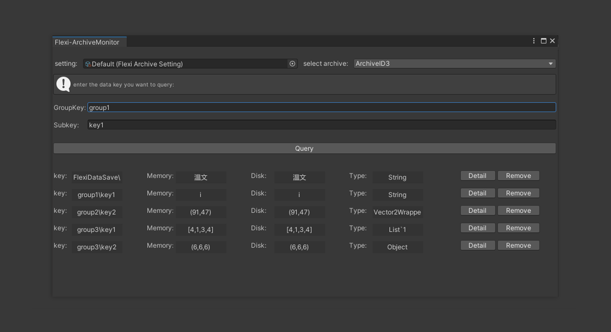The image size is (611, 332).
Task: Open Detail for the group3\key2 row
Action: [x=477, y=245]
